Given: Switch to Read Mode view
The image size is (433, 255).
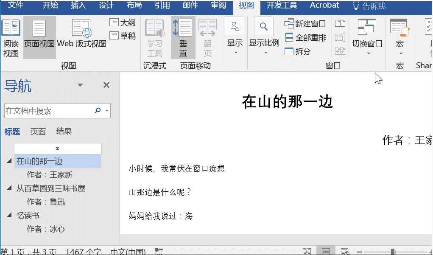Looking at the screenshot, I should click(x=11, y=38).
